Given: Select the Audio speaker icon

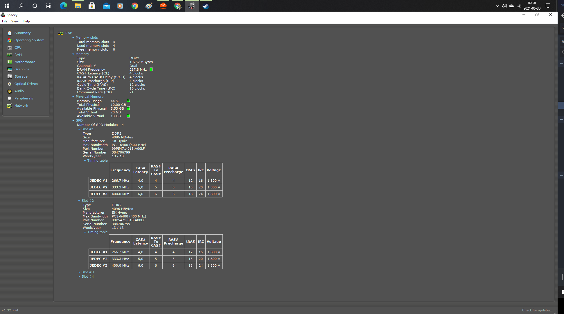Looking at the screenshot, I should (x=10, y=91).
